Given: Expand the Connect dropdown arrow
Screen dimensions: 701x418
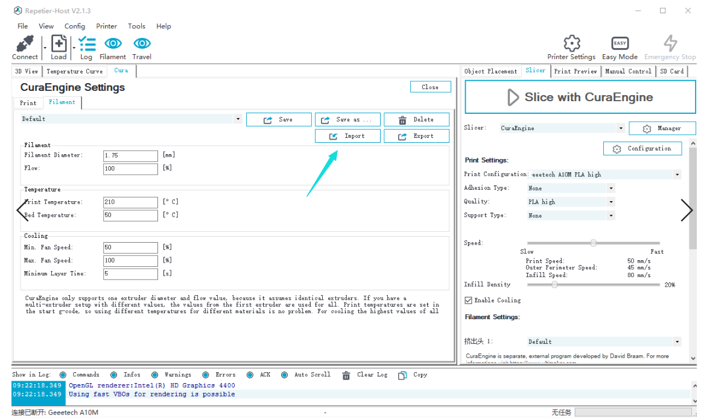Looking at the screenshot, I should click(45, 48).
